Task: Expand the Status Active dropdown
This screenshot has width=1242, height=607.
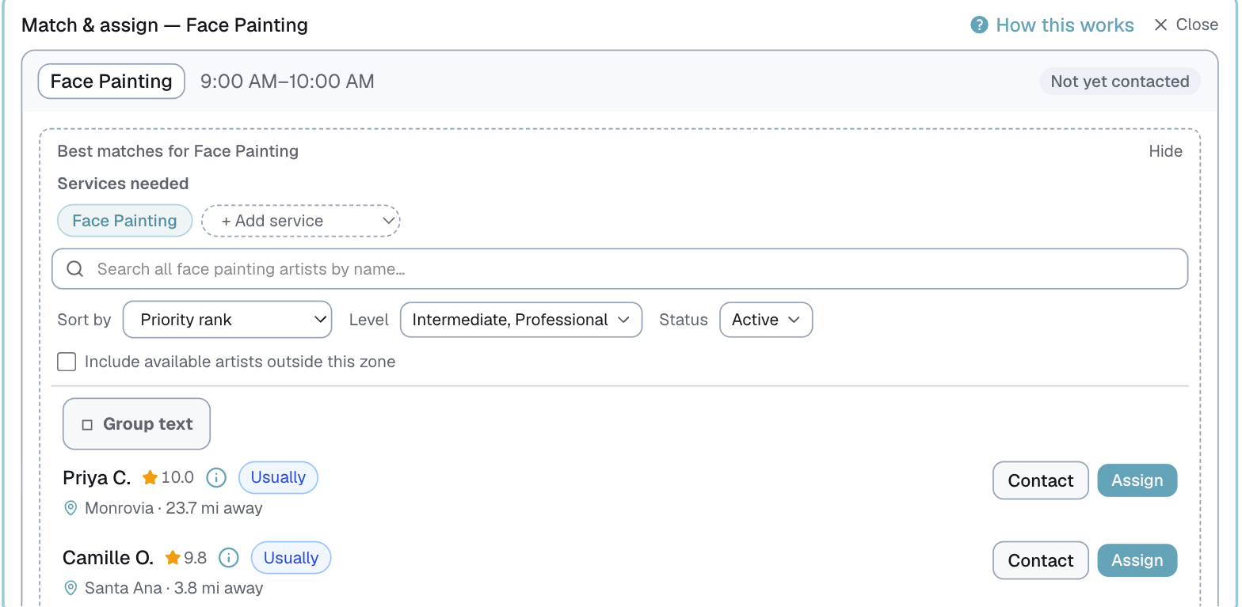Action: click(x=766, y=320)
